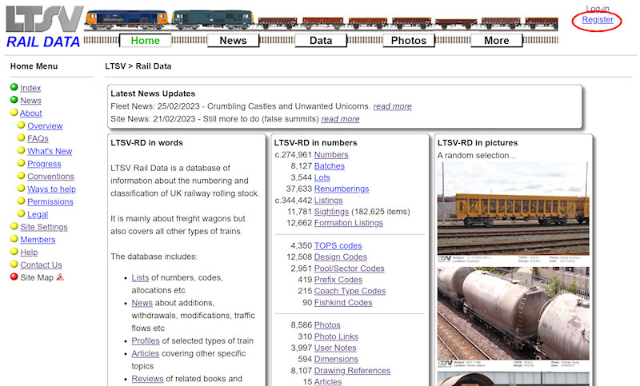Click the Log-in link at top right
The image size is (640, 386).
598,9
